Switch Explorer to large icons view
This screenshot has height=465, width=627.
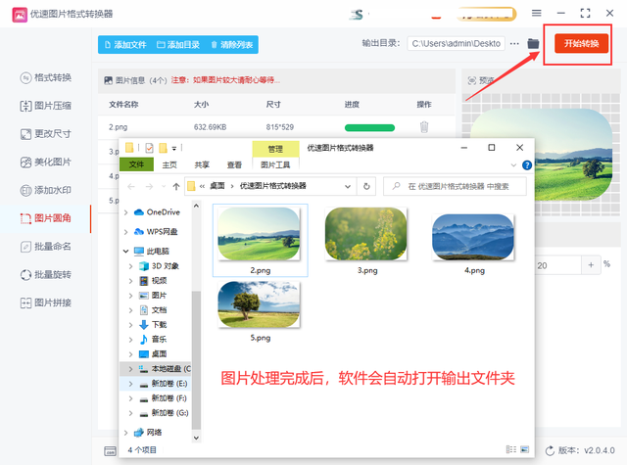coord(525,449)
